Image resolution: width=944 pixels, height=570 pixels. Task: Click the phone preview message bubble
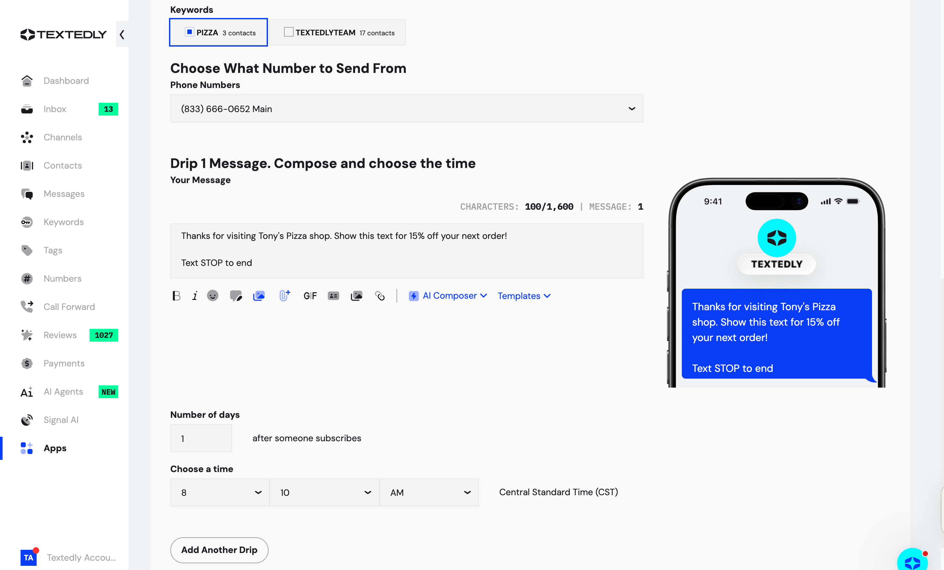pos(777,334)
